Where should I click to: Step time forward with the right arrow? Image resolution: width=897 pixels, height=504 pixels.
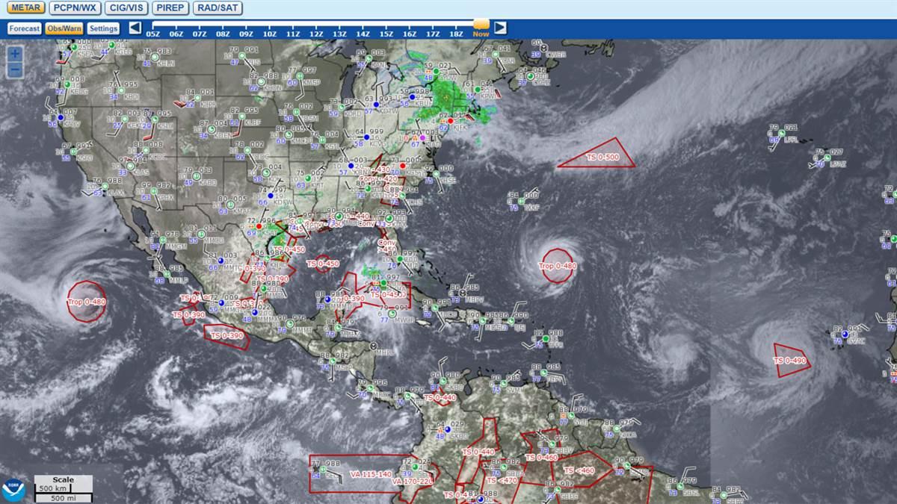(499, 28)
